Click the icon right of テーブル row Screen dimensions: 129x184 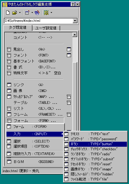tap(69, 103)
